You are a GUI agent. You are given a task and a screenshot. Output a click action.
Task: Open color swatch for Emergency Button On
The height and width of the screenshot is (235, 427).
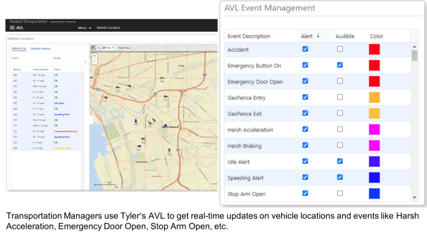pyautogui.click(x=374, y=65)
